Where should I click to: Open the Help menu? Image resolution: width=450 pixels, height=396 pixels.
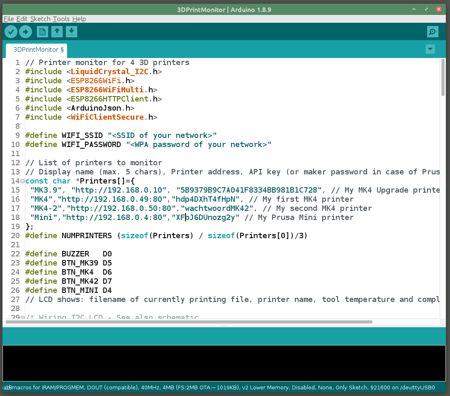79,19
